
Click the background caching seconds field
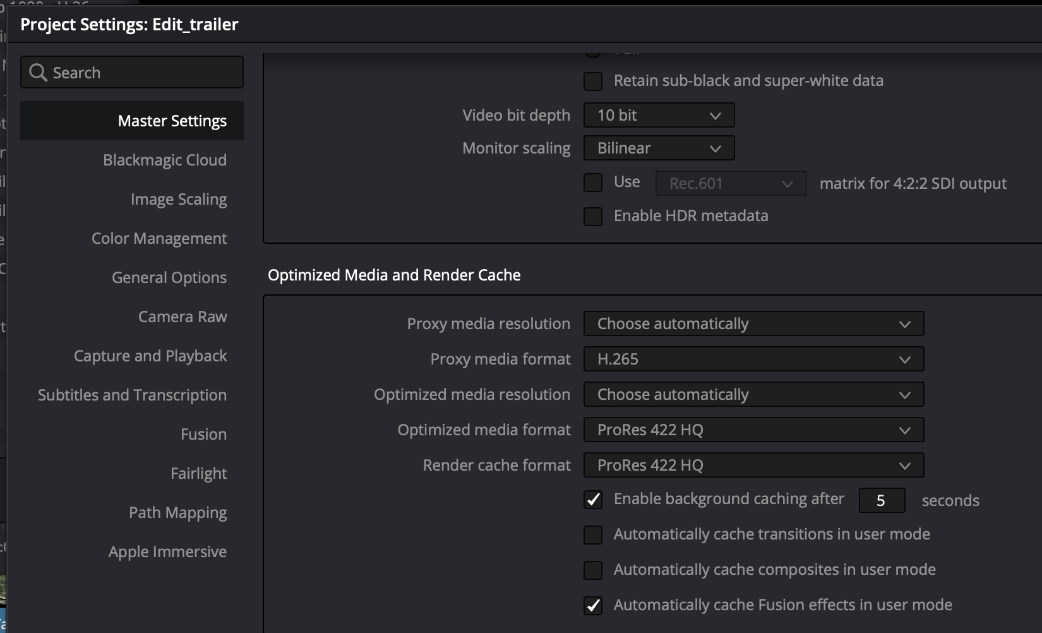[882, 500]
